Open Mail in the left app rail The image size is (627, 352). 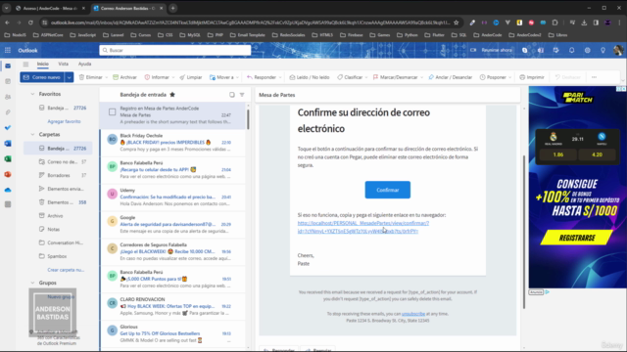coord(8,66)
